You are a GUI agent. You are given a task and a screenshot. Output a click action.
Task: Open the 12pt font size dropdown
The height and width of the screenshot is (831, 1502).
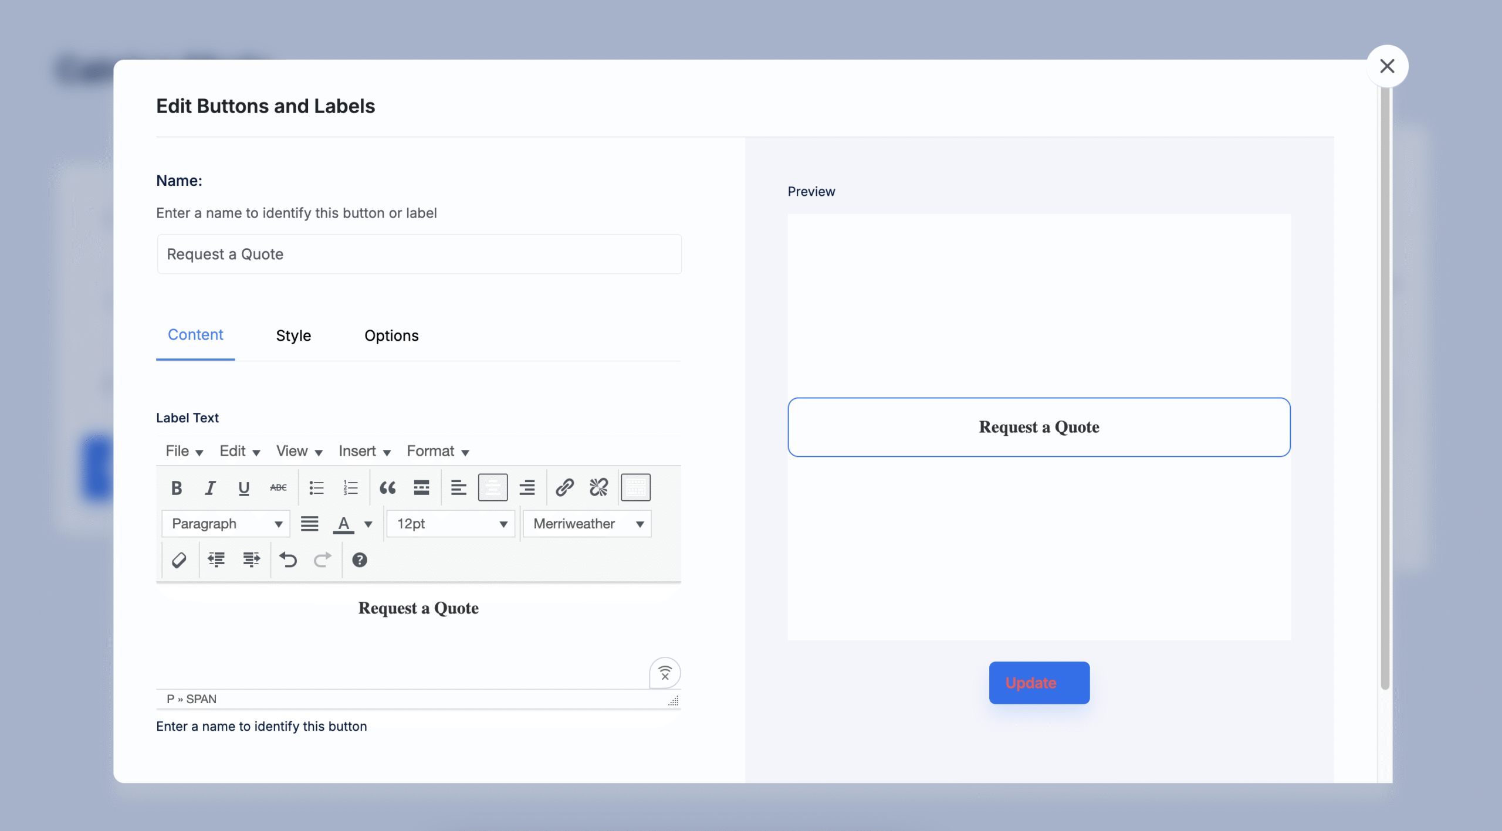pos(451,524)
